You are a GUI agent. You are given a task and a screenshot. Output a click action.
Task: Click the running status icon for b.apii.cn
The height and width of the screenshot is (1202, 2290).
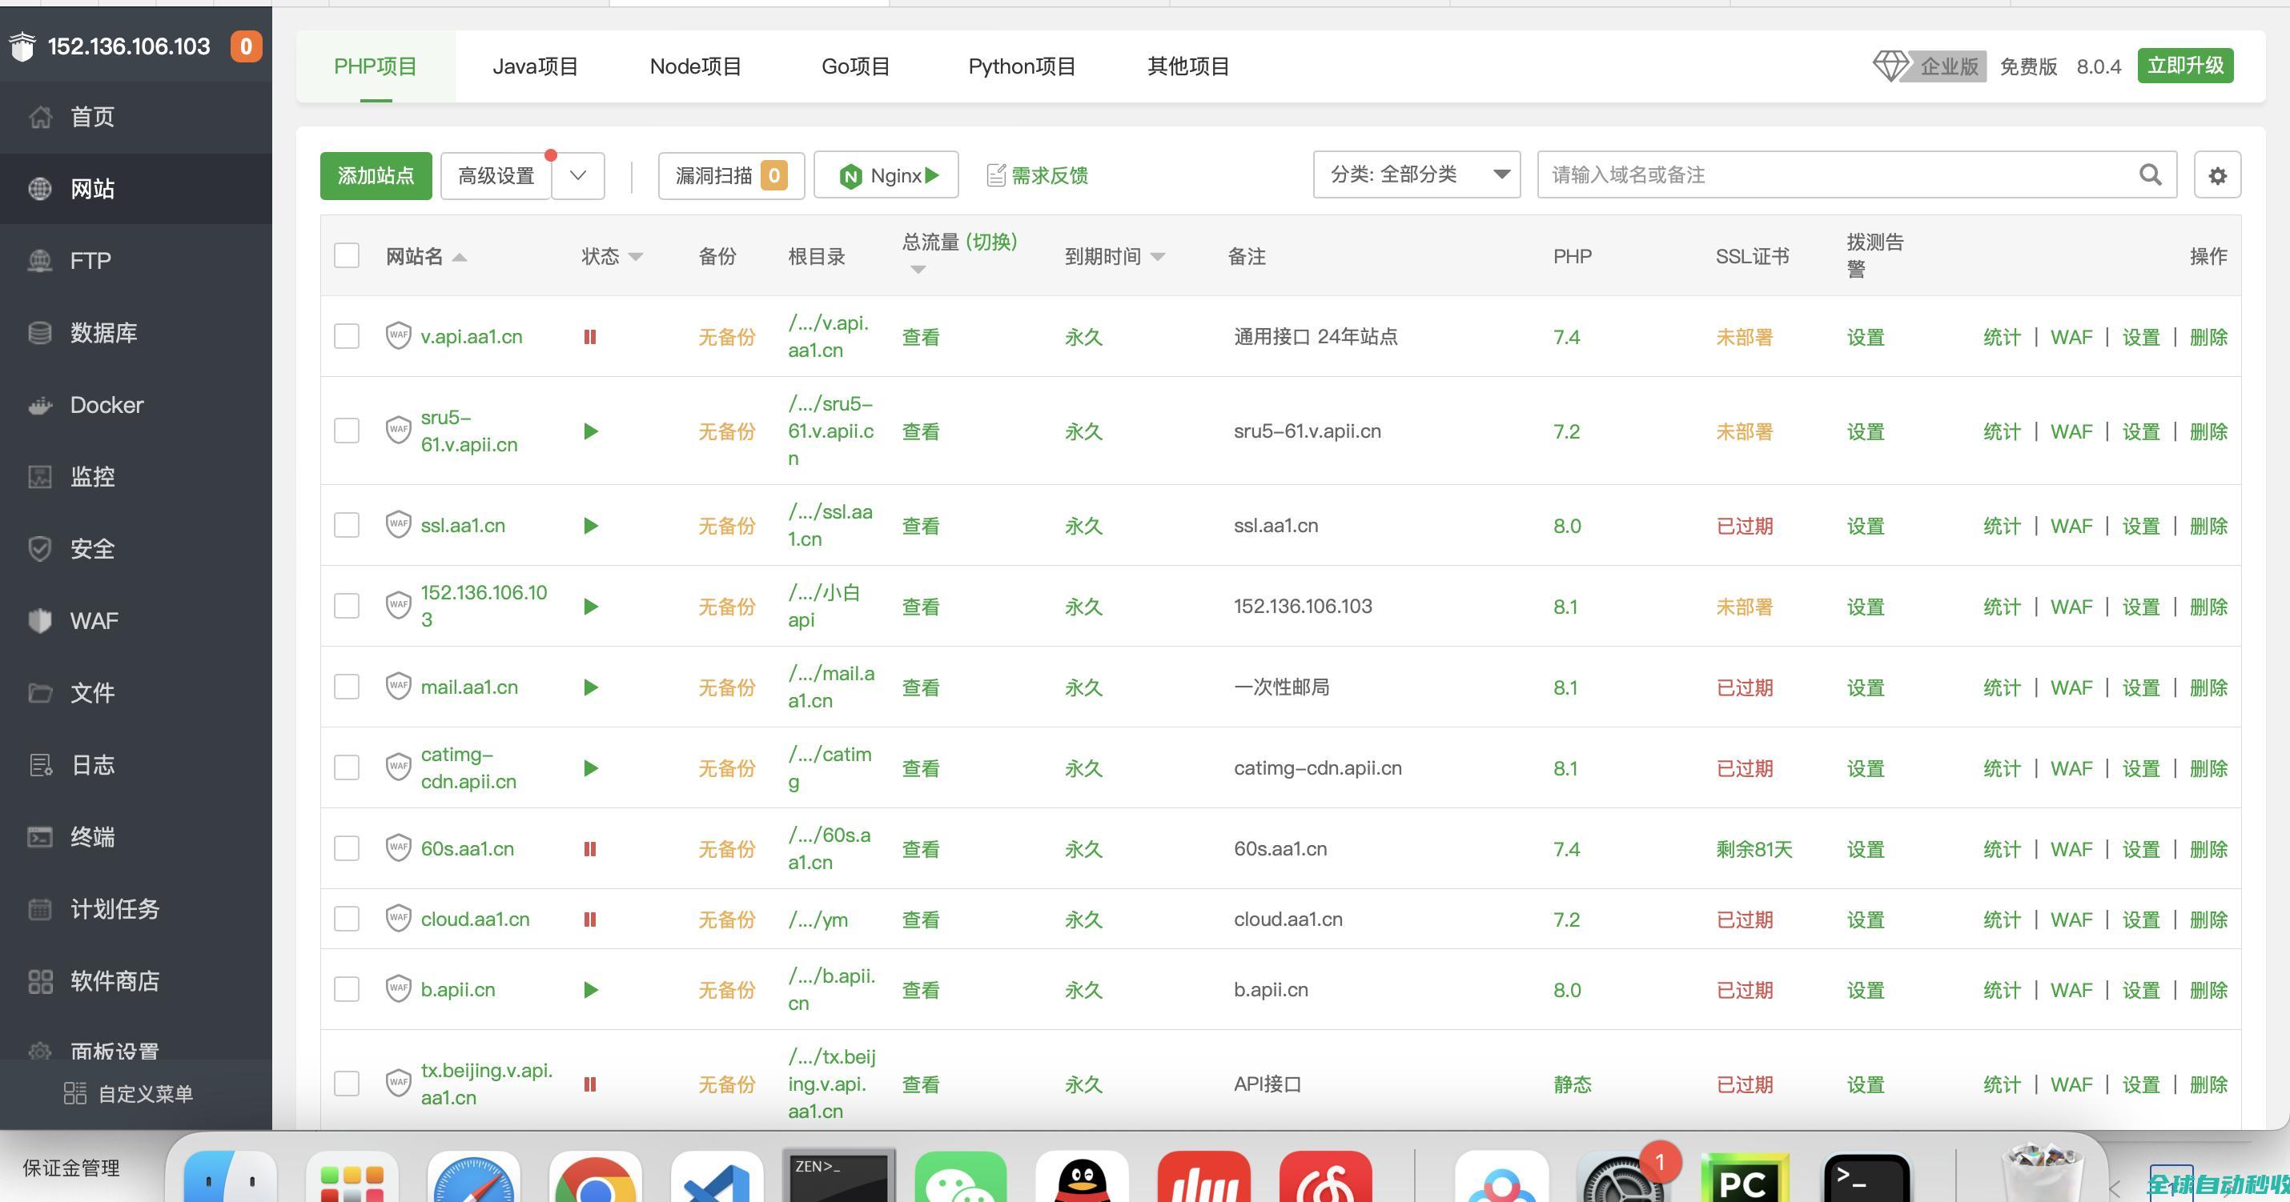590,990
